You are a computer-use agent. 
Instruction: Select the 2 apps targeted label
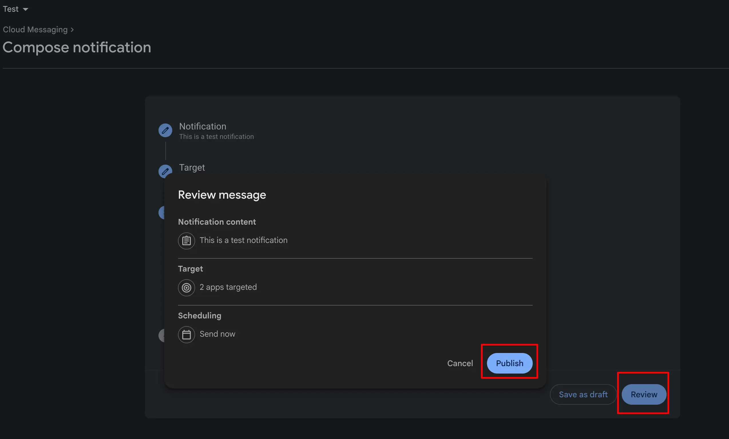click(x=228, y=287)
